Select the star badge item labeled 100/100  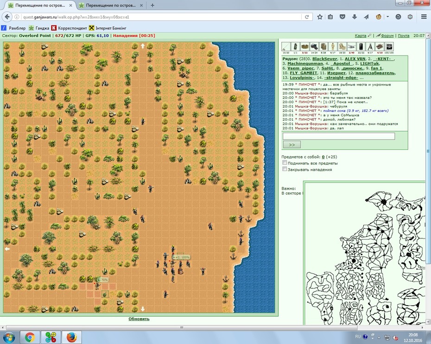(389, 47)
